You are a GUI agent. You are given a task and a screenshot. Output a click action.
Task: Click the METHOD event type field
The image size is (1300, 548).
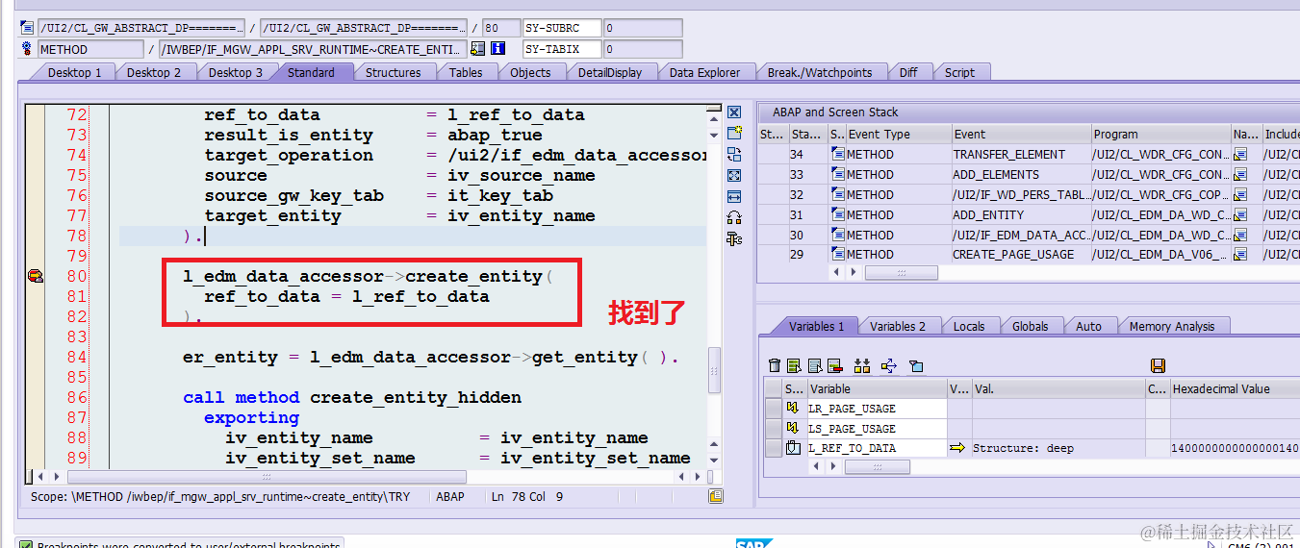tap(90, 49)
